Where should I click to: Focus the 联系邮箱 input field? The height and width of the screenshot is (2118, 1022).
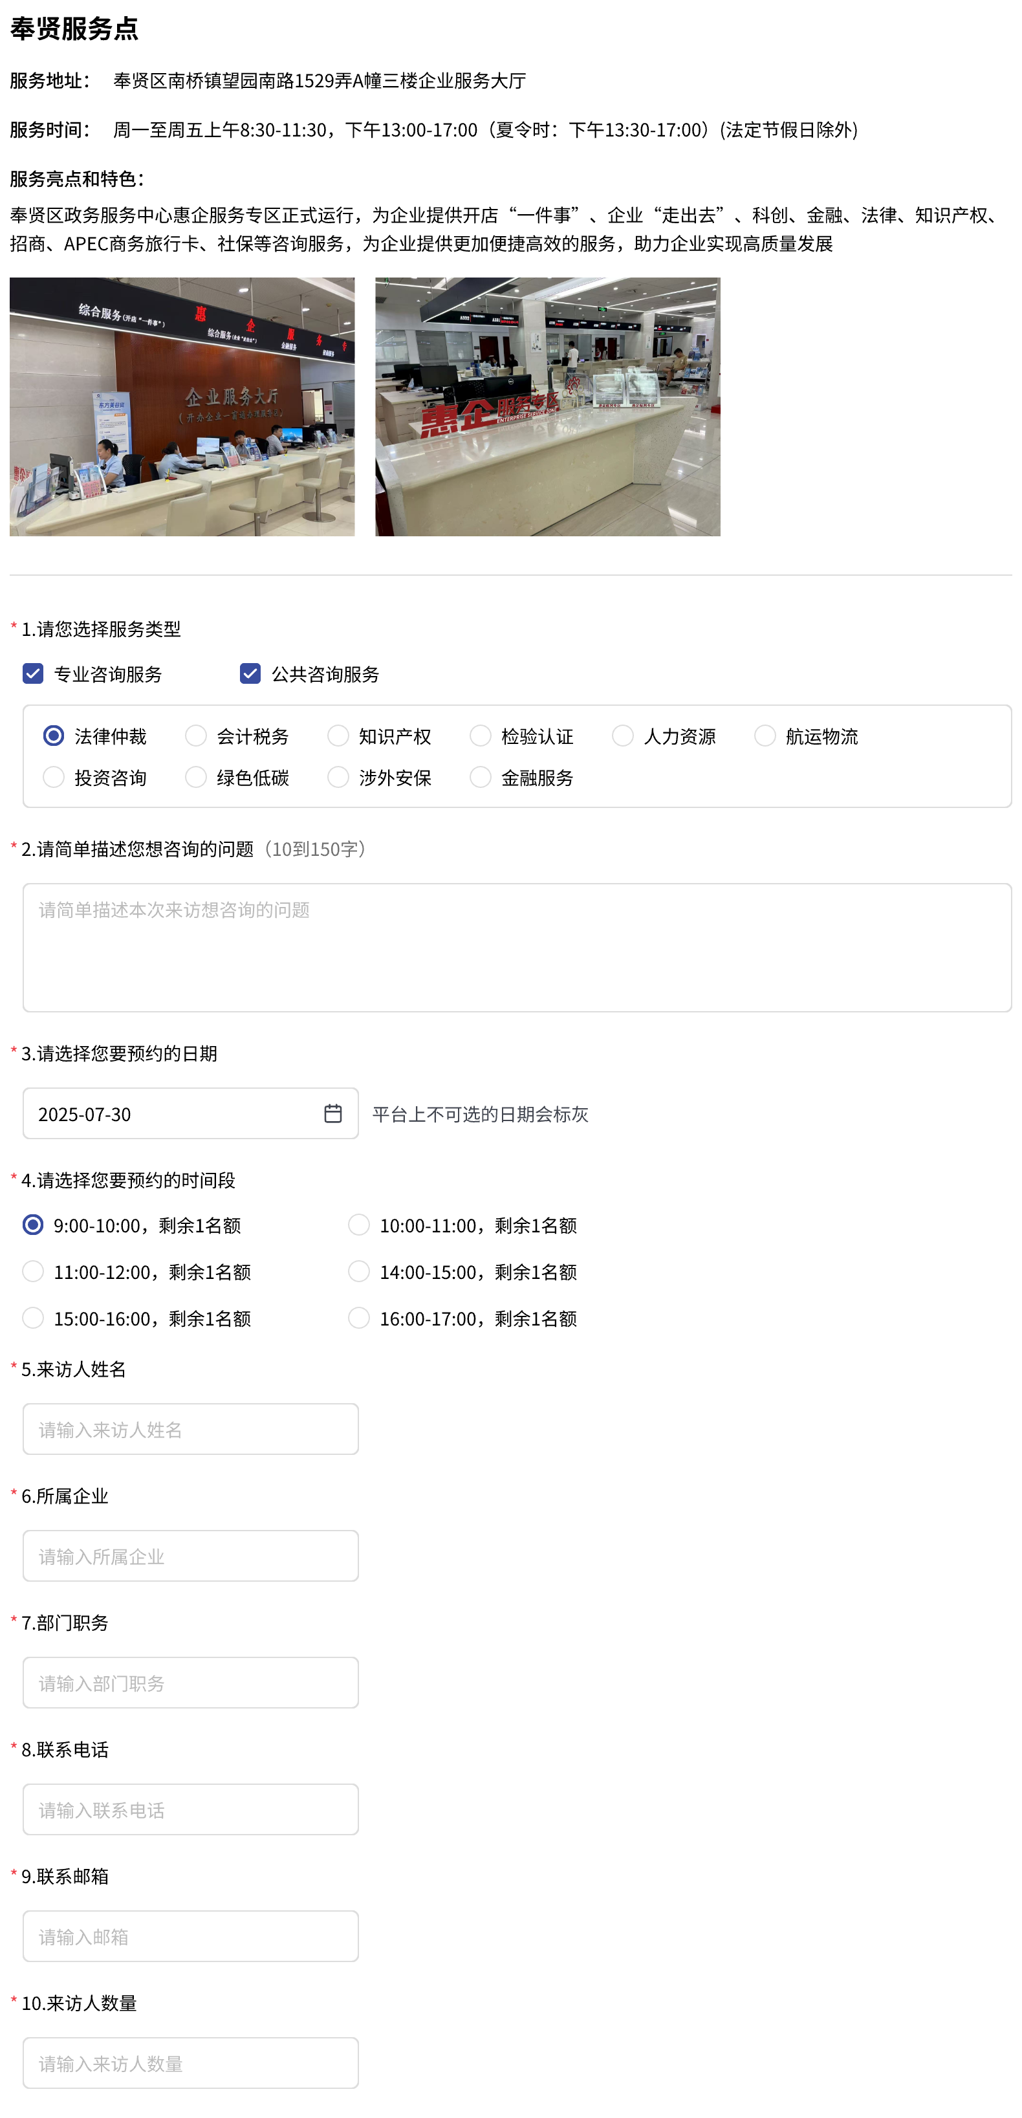click(190, 1936)
